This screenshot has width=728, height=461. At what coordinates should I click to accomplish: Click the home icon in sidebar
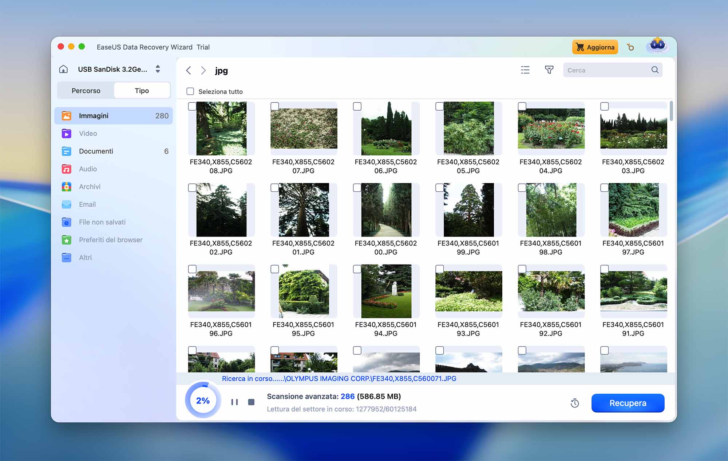[63, 69]
